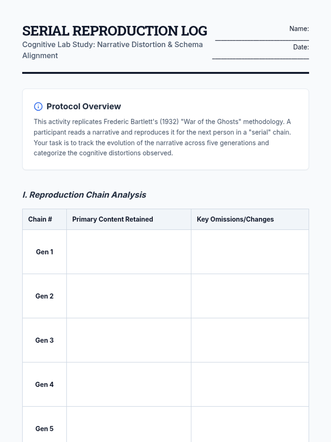The width and height of the screenshot is (331, 442).
Task: Click the Date input line
Action: point(260,57)
